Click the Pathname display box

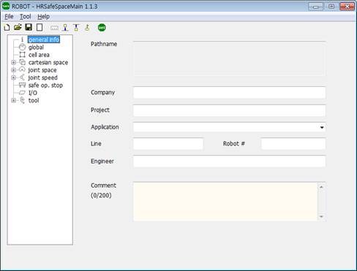(229, 58)
